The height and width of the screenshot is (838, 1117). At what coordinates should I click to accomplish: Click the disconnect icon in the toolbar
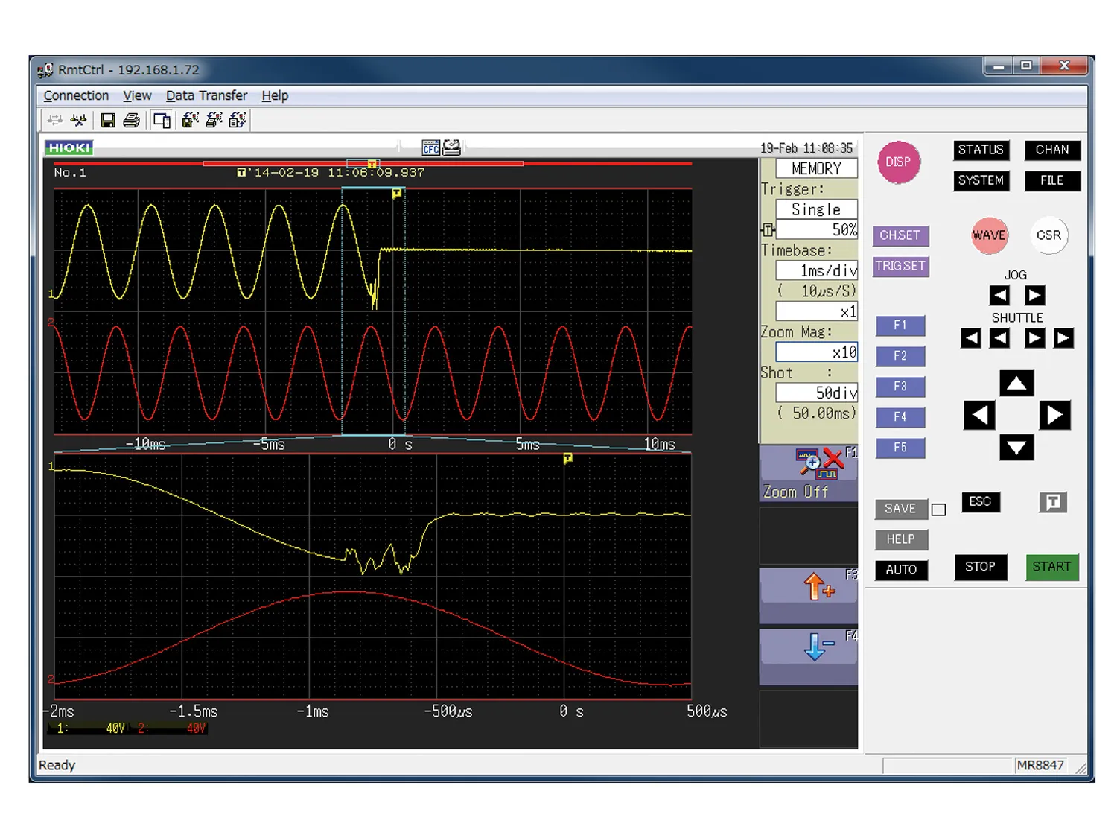tap(78, 120)
